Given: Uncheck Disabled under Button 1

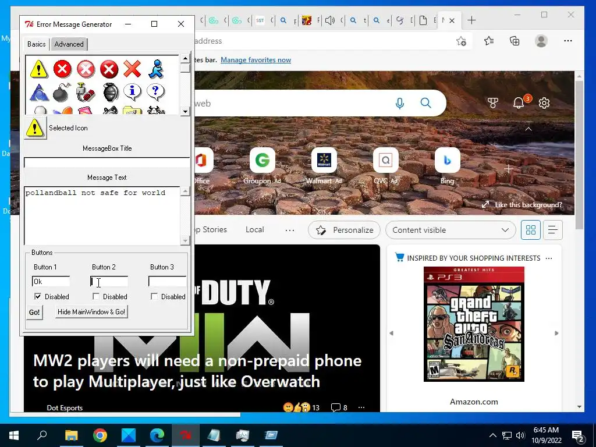Looking at the screenshot, I should [38, 296].
